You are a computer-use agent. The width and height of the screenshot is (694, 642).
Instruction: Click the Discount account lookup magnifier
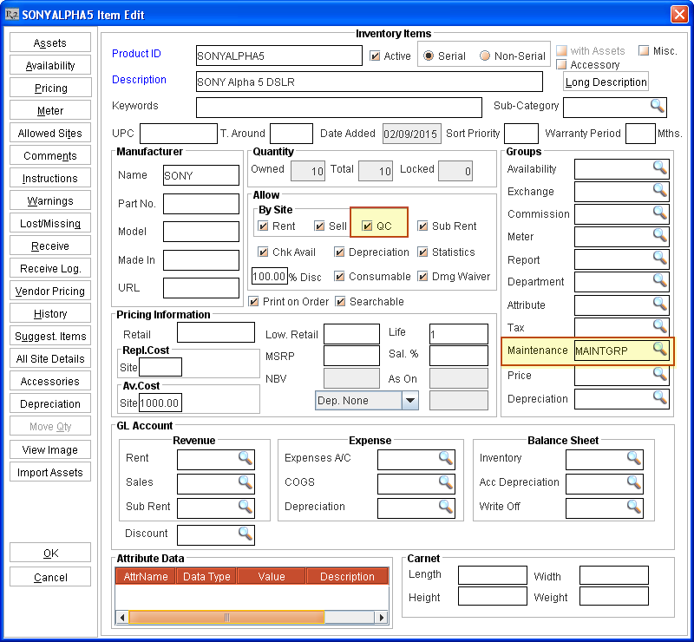[x=246, y=534]
